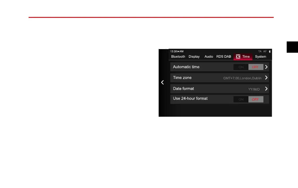Screen dimensions: 298x188
Task: Tap GMT+7:00,London,Dublin value
Action: 242,78
